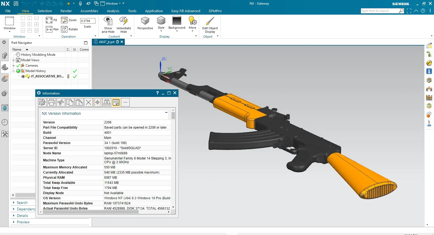Open the Roles tools sidebar tab
This screenshot has height=235, width=434.
[x=5, y=134]
